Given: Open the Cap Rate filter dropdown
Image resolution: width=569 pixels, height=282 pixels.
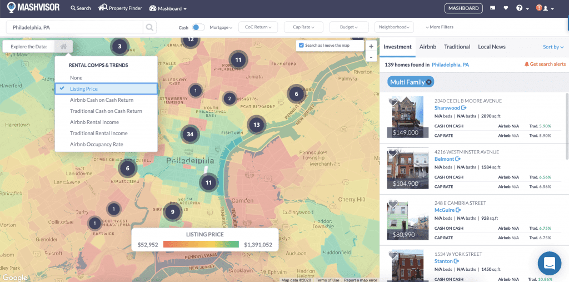Looking at the screenshot, I should tap(304, 27).
